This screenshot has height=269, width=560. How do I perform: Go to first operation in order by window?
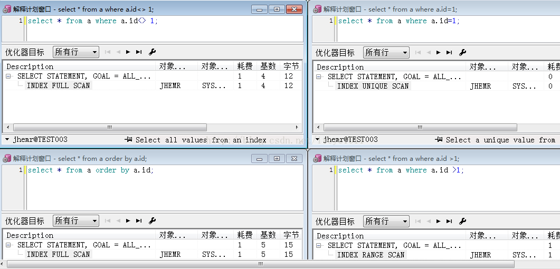(x=108, y=220)
